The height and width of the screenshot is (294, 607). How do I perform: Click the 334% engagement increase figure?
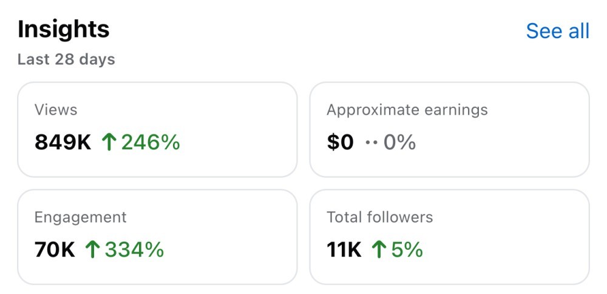134,250
